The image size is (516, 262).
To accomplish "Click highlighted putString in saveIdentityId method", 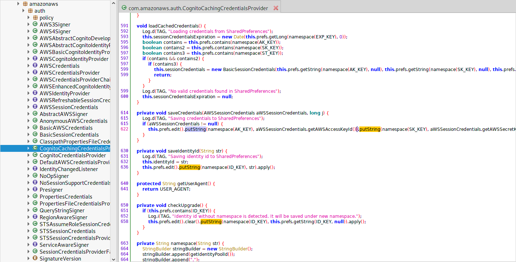I will [190, 167].
